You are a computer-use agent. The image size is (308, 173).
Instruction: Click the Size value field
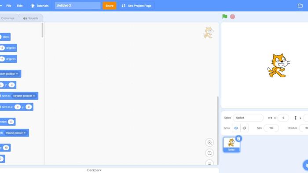[x=271, y=128]
